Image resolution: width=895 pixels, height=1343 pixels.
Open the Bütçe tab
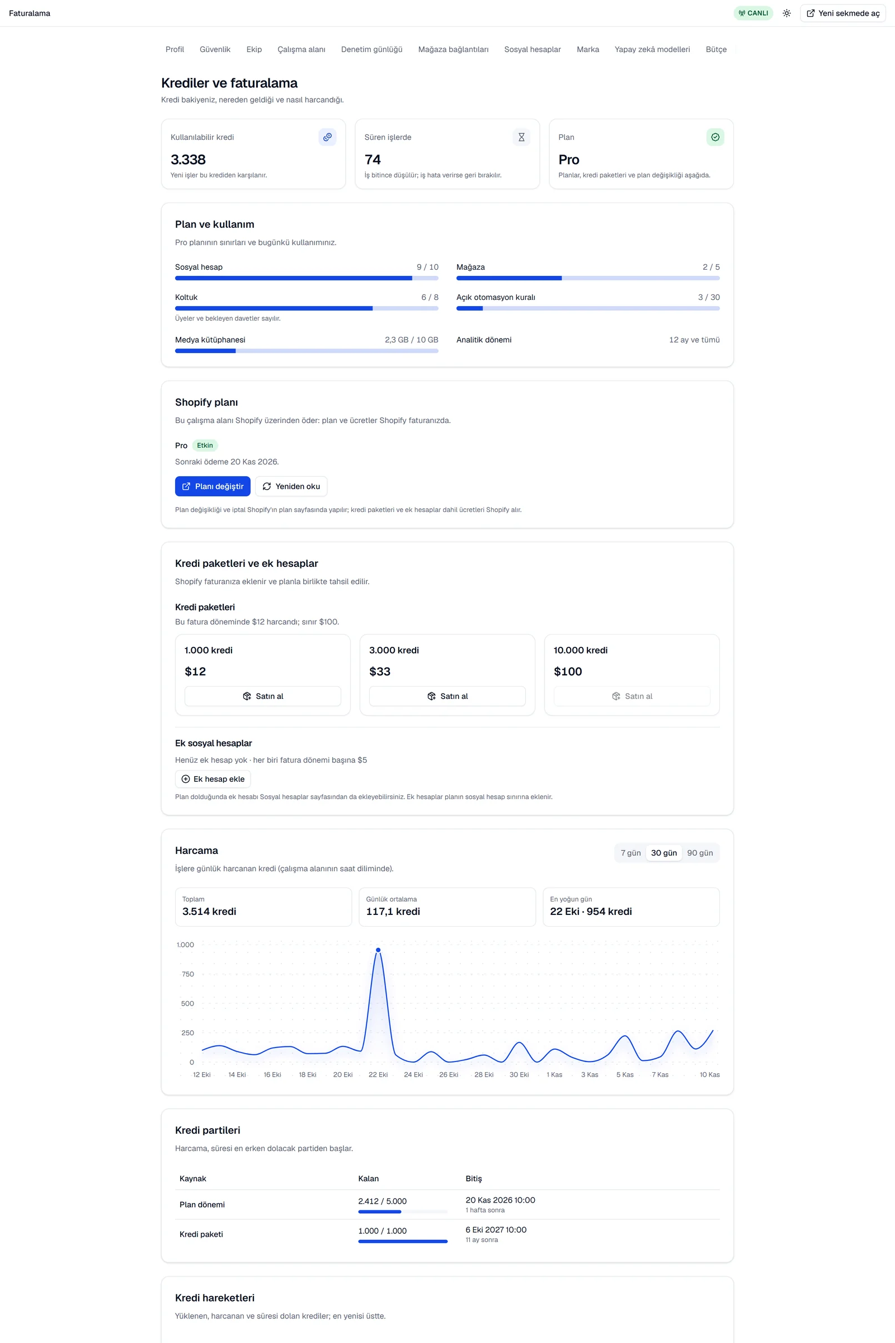click(717, 50)
